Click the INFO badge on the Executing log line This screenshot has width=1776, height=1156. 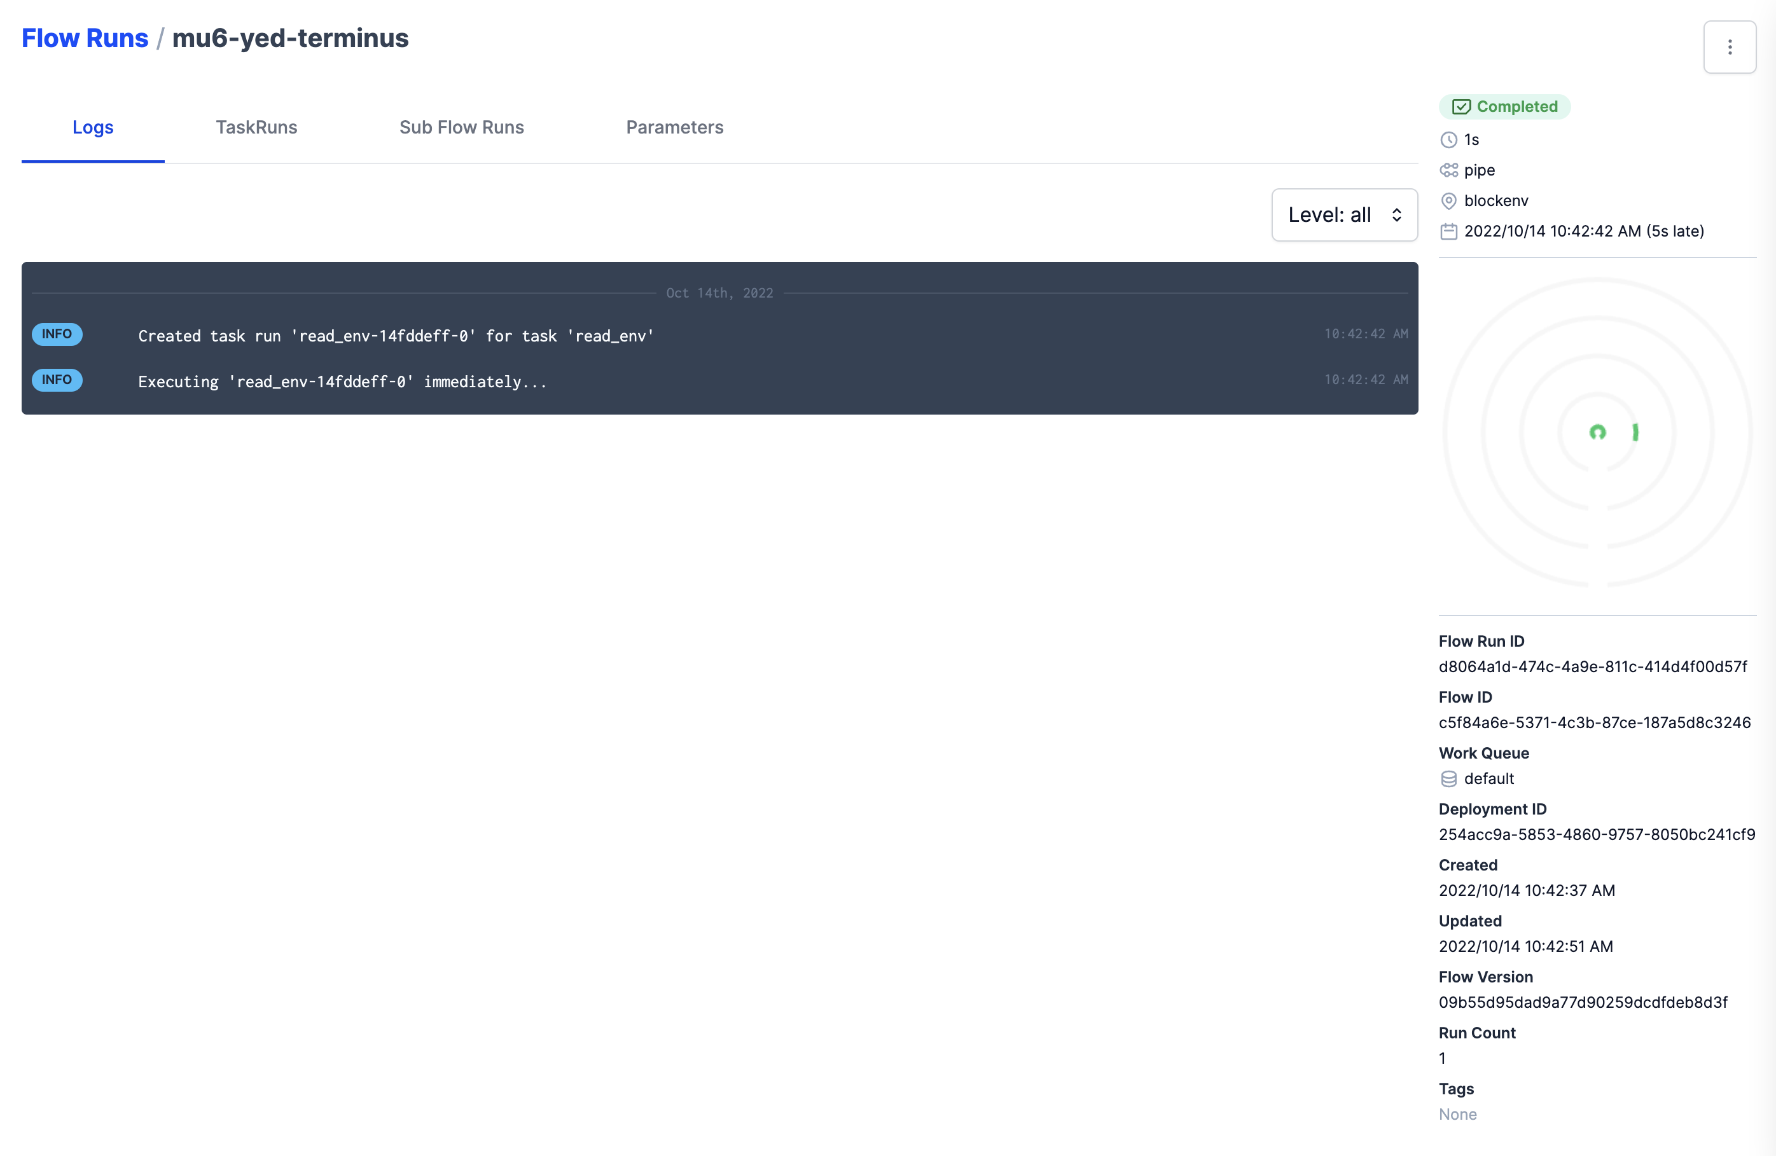click(57, 380)
